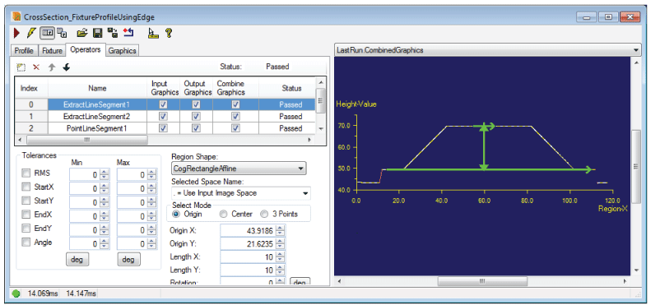This screenshot has height=305, width=660.
Task: Enable the EndY tolerance checkbox
Action: (x=26, y=229)
